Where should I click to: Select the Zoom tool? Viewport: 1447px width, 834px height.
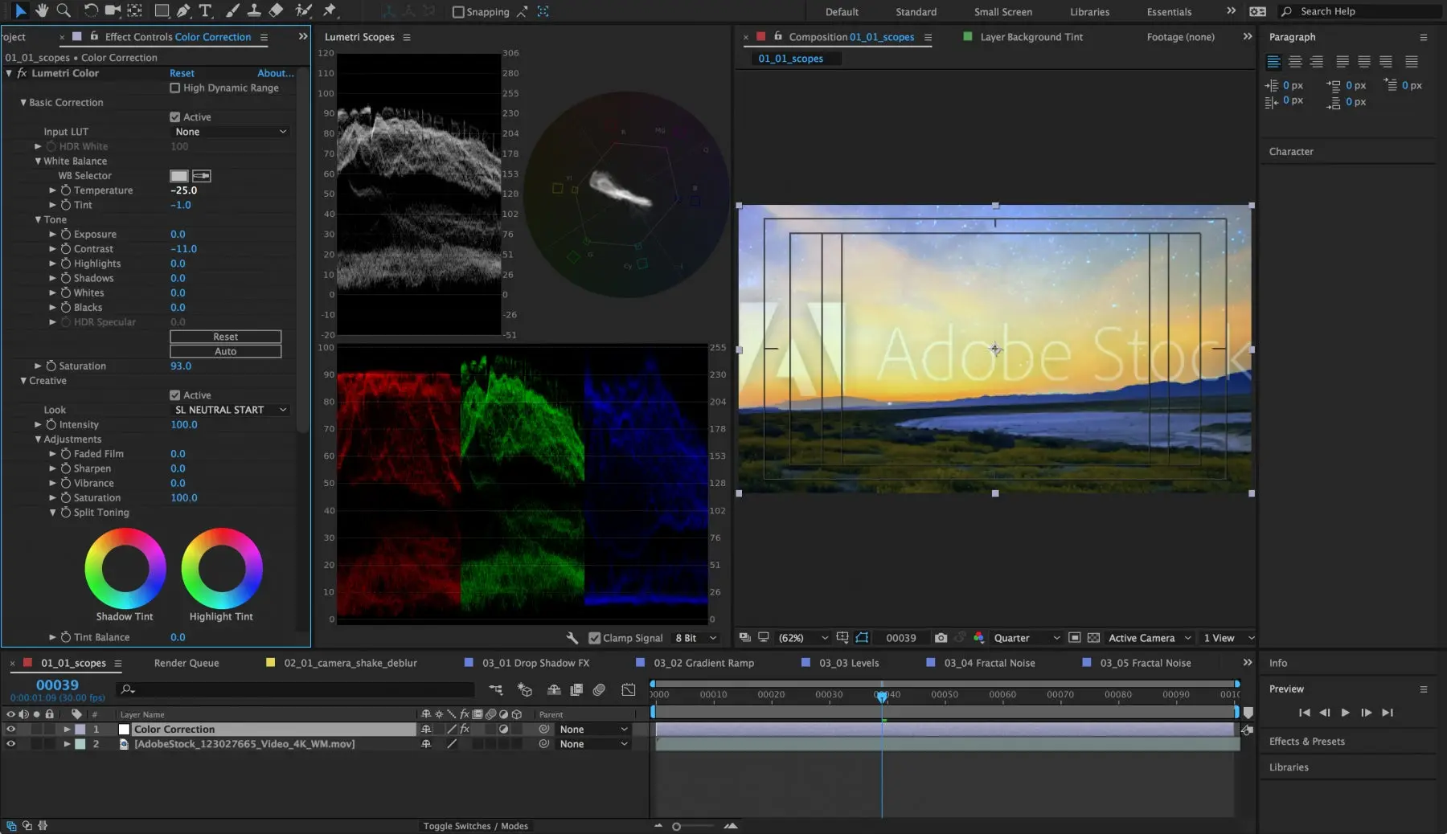pyautogui.click(x=64, y=11)
